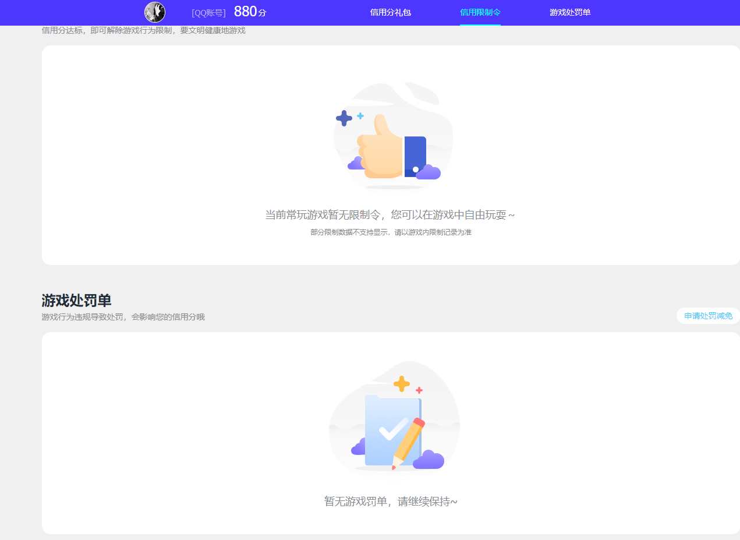This screenshot has width=740, height=540.
Task: Select the 信用限制令 tab
Action: click(480, 12)
